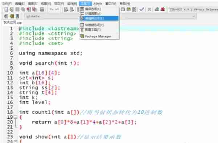Click the Print toolbar icon
This screenshot has height=143, width=218.
click(42, 9)
